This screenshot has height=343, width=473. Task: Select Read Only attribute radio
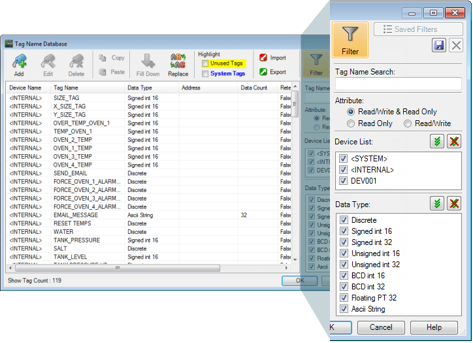(x=351, y=123)
